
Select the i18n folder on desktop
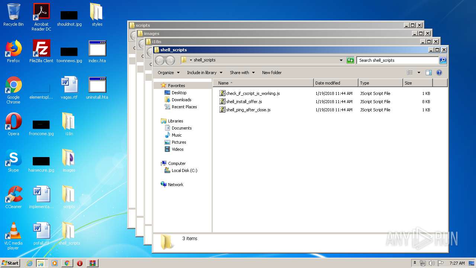click(x=69, y=124)
